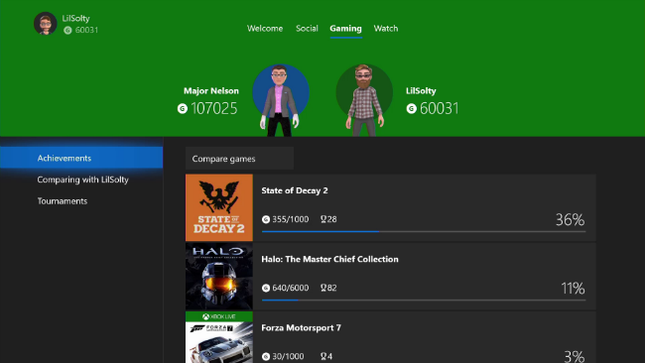This screenshot has width=645, height=363.
Task: Open Forza Motorsport 7 cover art
Action: click(219, 337)
